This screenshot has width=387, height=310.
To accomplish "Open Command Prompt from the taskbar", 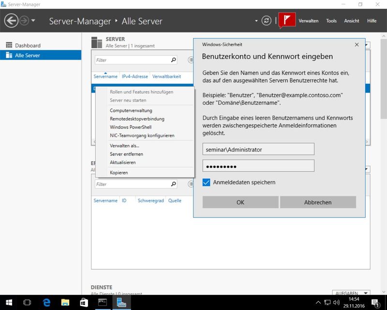I will pos(102,303).
